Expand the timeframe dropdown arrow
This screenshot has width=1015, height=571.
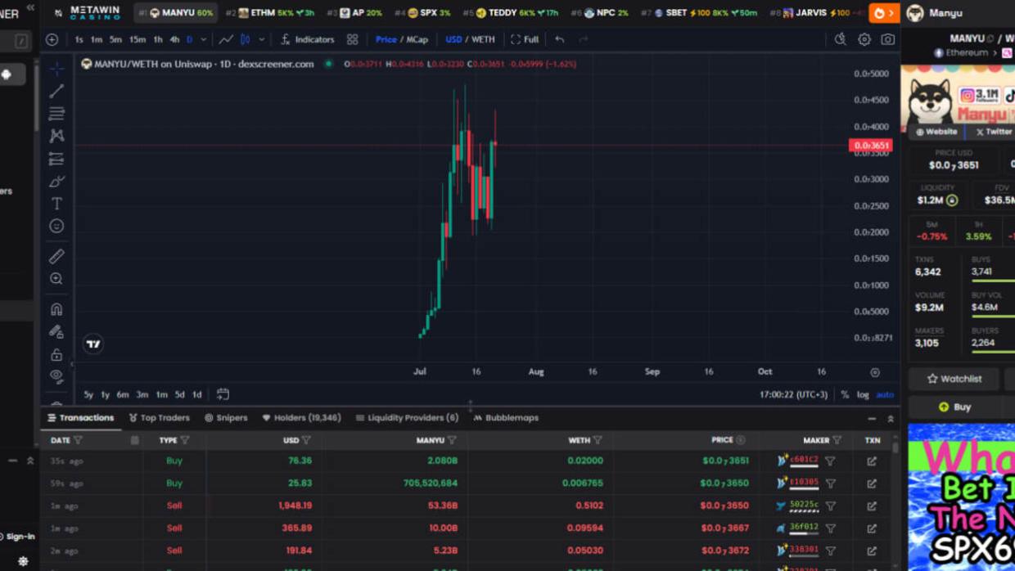click(x=204, y=39)
